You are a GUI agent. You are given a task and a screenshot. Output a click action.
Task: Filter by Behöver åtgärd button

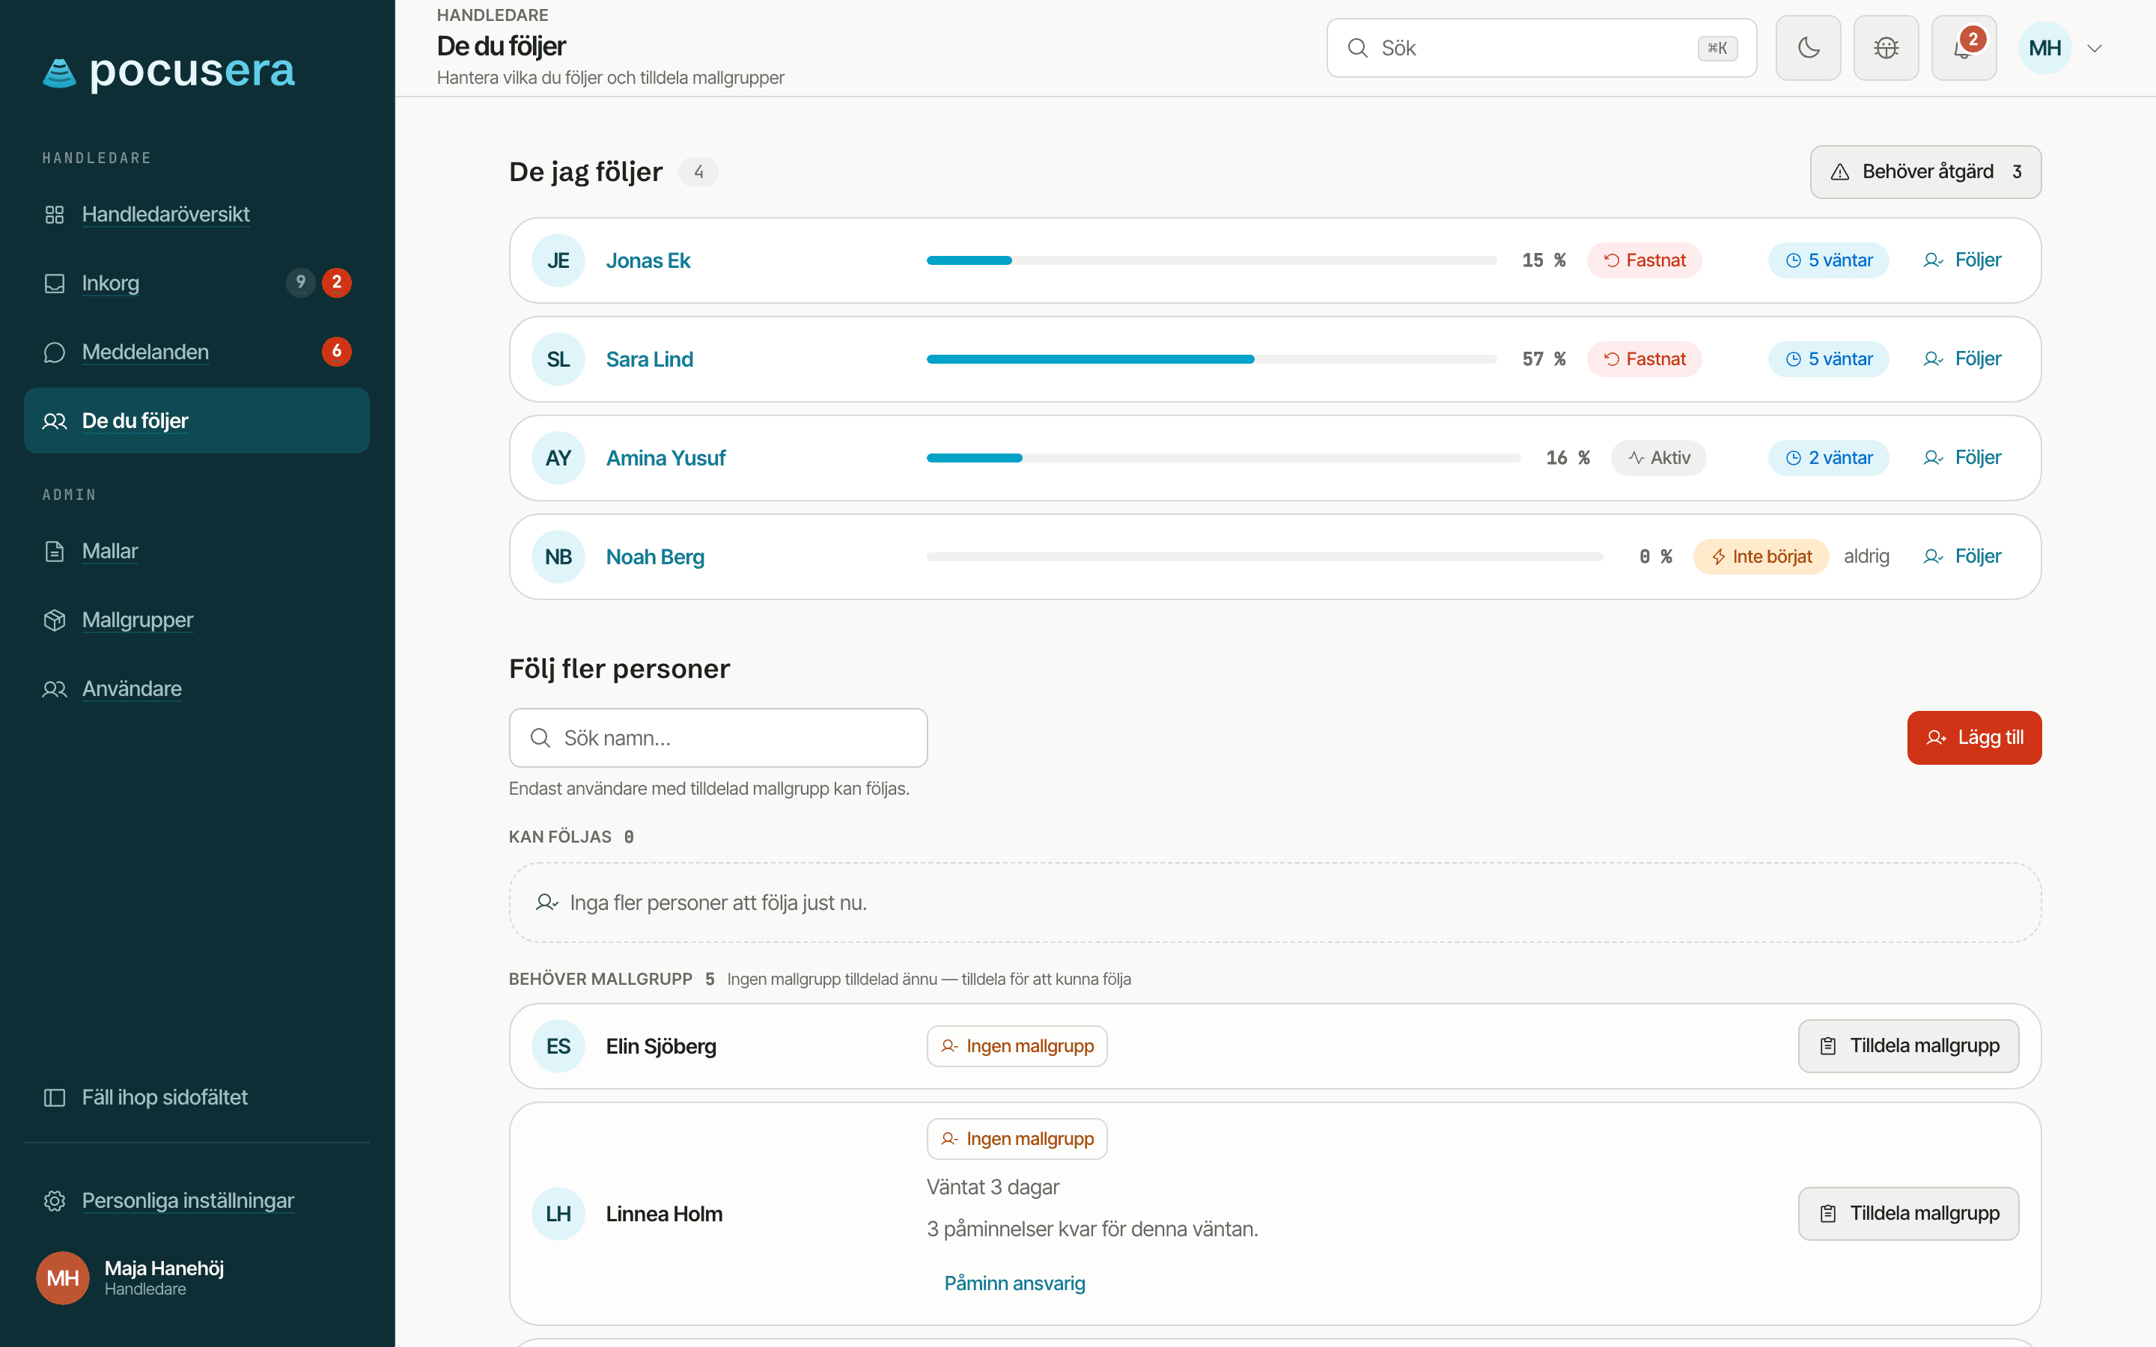coord(1925,172)
